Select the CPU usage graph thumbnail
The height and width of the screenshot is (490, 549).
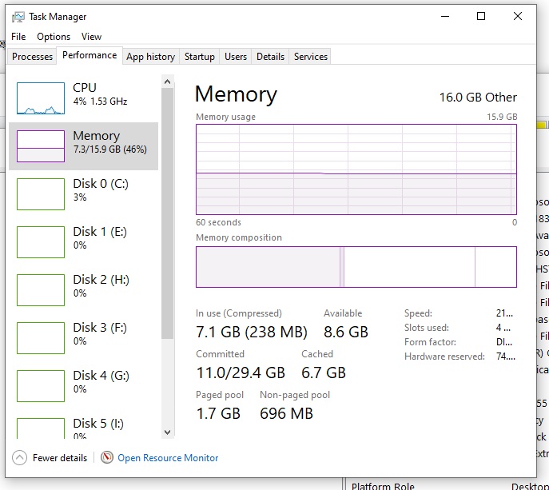pyautogui.click(x=41, y=98)
